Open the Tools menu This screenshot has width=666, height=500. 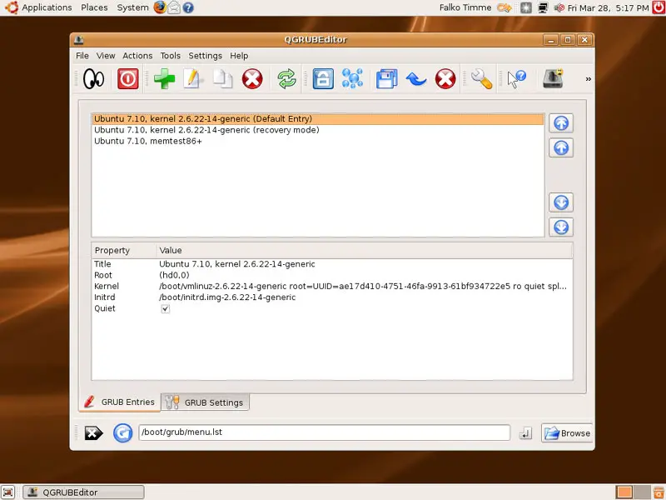pyautogui.click(x=171, y=56)
